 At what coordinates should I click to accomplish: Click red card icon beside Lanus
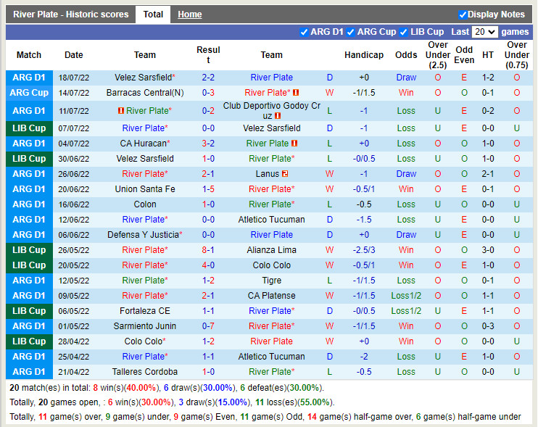click(286, 174)
